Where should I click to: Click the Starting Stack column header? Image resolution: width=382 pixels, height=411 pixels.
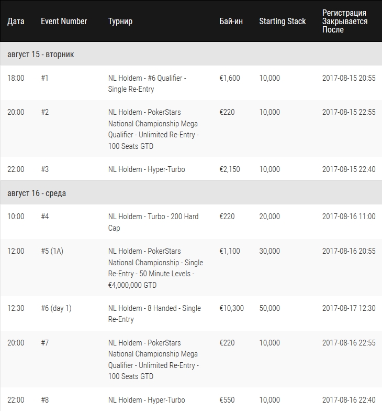tap(283, 21)
